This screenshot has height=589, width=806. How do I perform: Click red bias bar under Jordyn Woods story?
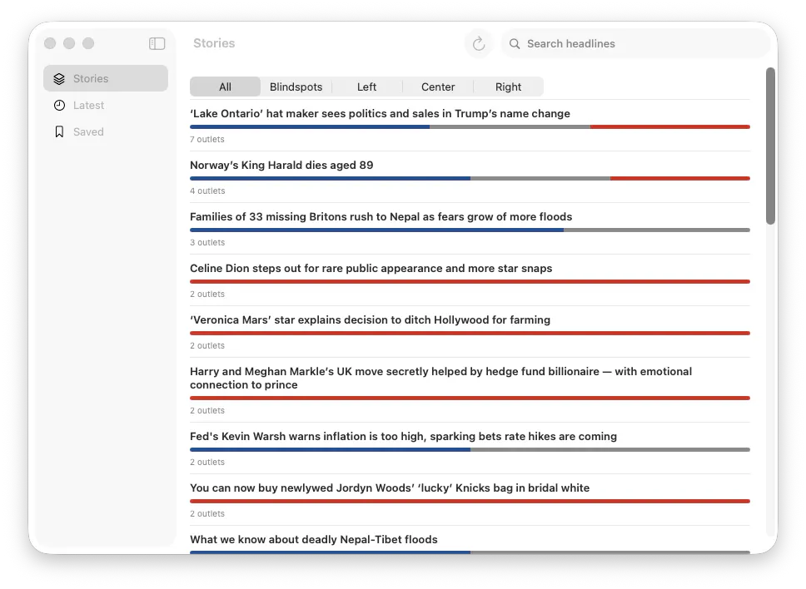click(470, 501)
